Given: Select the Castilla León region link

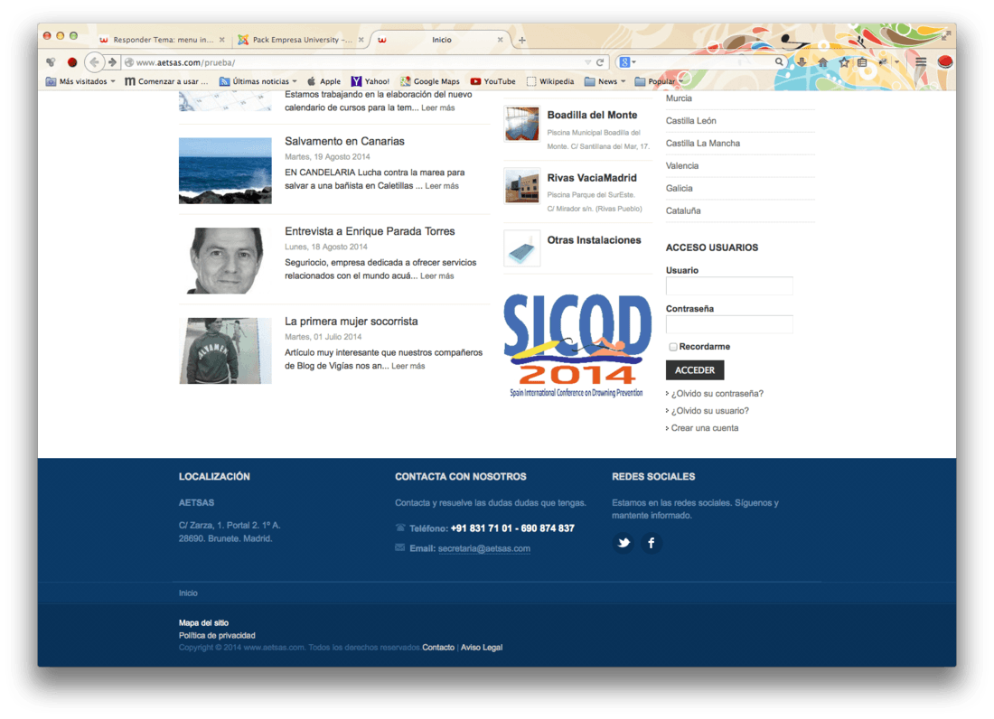Looking at the screenshot, I should coord(690,121).
